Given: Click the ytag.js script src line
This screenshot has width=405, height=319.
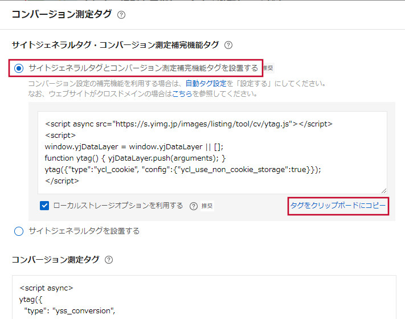Looking at the screenshot, I should click(x=189, y=124).
